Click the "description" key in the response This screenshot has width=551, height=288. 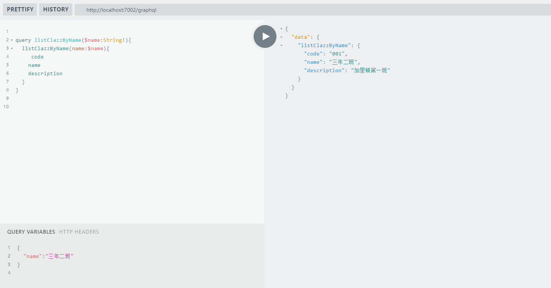tap(324, 70)
